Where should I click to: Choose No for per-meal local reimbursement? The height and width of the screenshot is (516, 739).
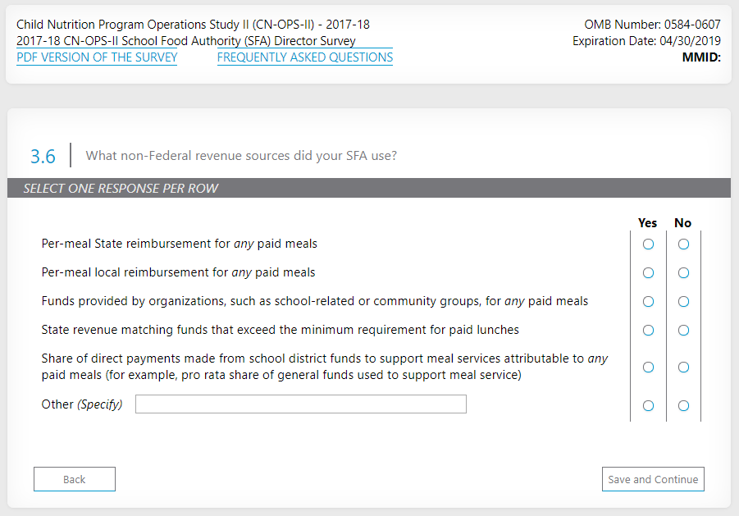683,273
